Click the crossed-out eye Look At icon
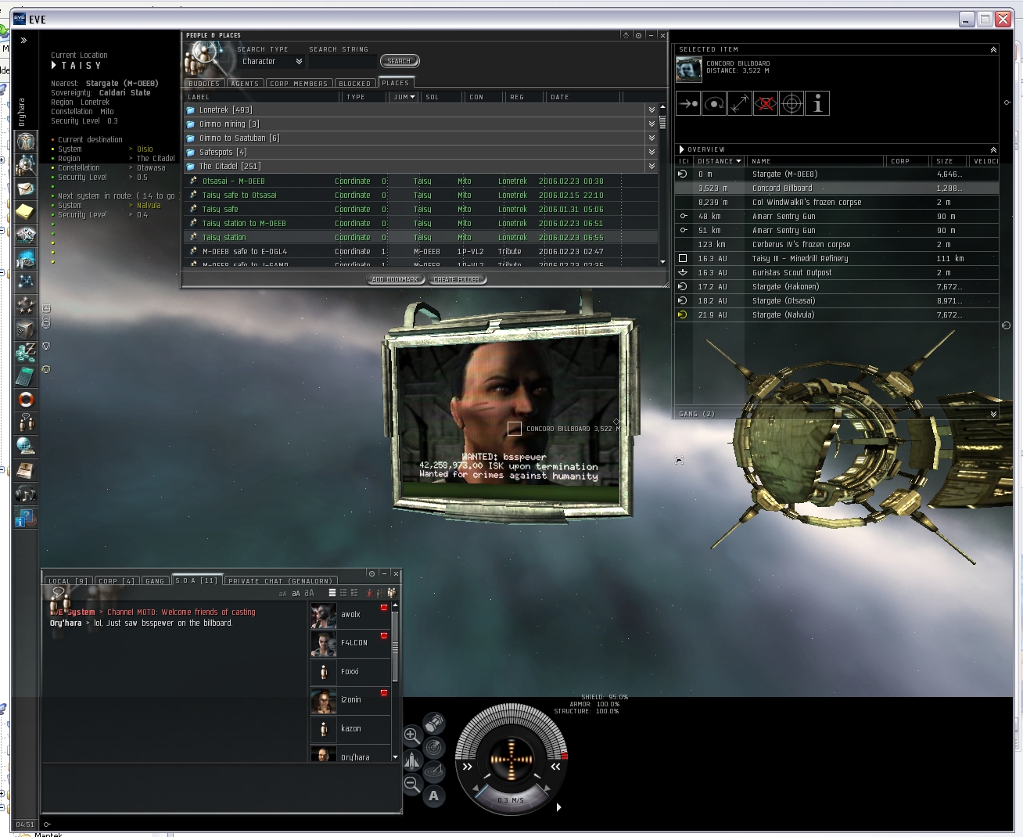1023x837 pixels. [766, 103]
